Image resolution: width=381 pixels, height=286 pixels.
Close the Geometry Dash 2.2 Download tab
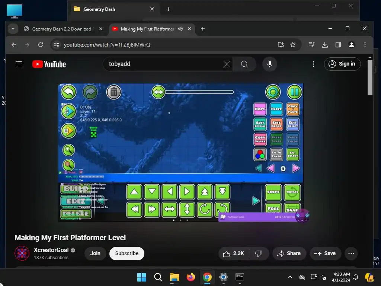click(101, 29)
